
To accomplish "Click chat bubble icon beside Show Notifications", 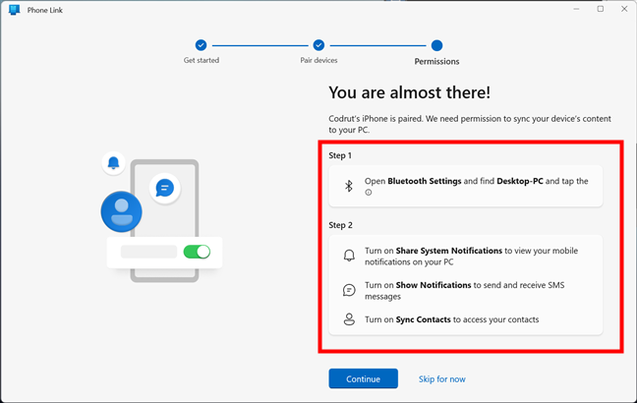I will click(x=349, y=290).
